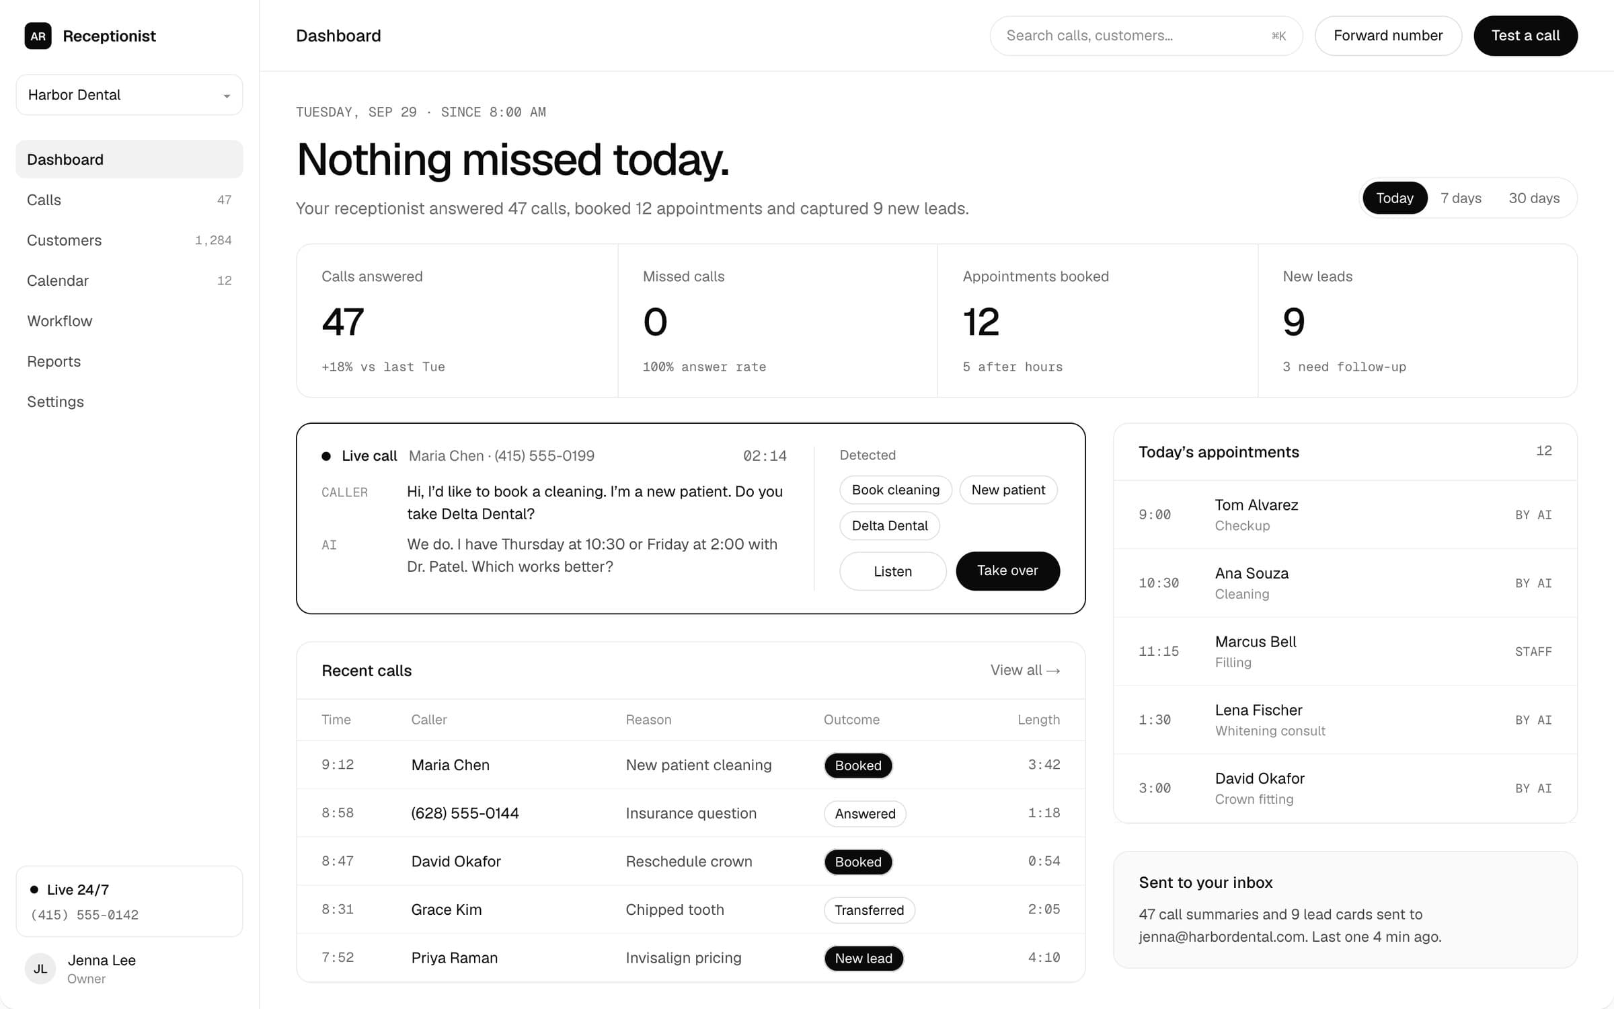
Task: Click the AR Receptionist logo icon
Action: point(38,36)
